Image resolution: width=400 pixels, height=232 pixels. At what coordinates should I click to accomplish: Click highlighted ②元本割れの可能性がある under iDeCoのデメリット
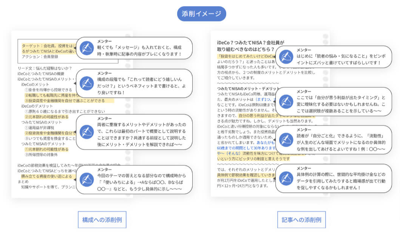click(x=46, y=117)
